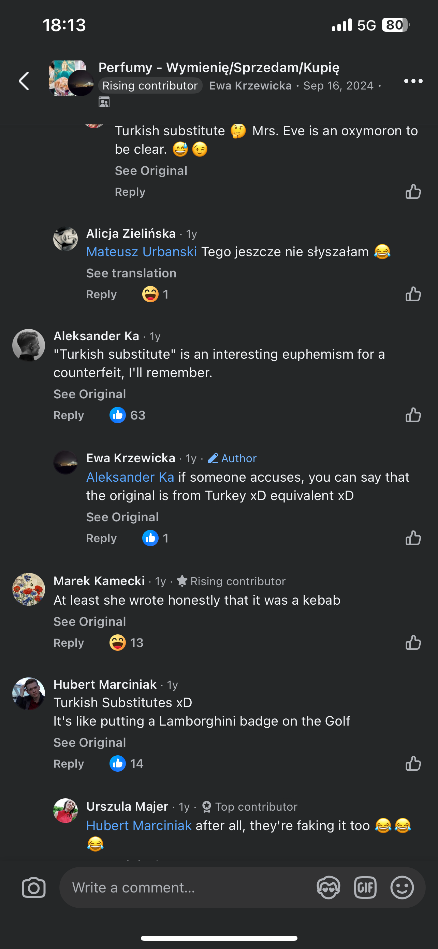Expand See translation under Alicja's reply
Image resolution: width=438 pixels, height=949 pixels.
click(x=131, y=273)
